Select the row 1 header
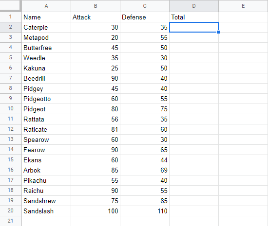Viewport: 268px width, 226px height. 11,17
